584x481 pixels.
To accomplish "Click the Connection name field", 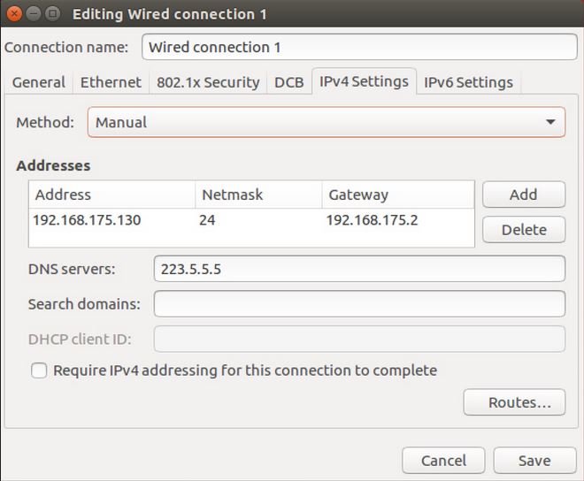I will [359, 47].
